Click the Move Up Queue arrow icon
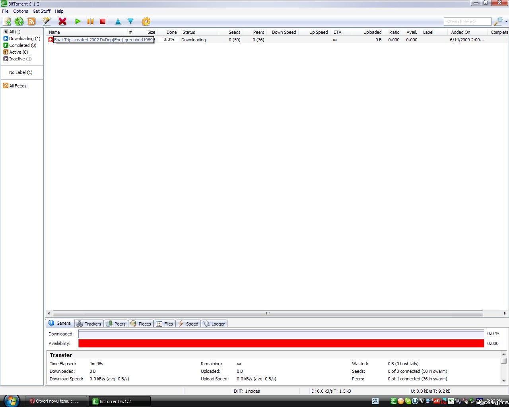This screenshot has width=511, height=407. (x=118, y=21)
